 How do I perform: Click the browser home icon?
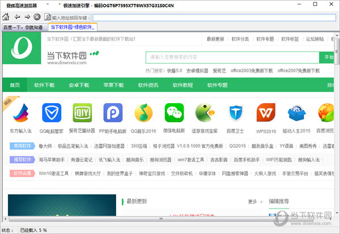click(6, 16)
